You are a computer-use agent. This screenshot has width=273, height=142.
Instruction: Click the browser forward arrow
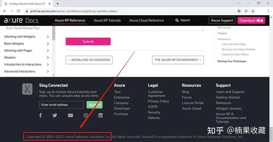pyautogui.click(x=11, y=11)
